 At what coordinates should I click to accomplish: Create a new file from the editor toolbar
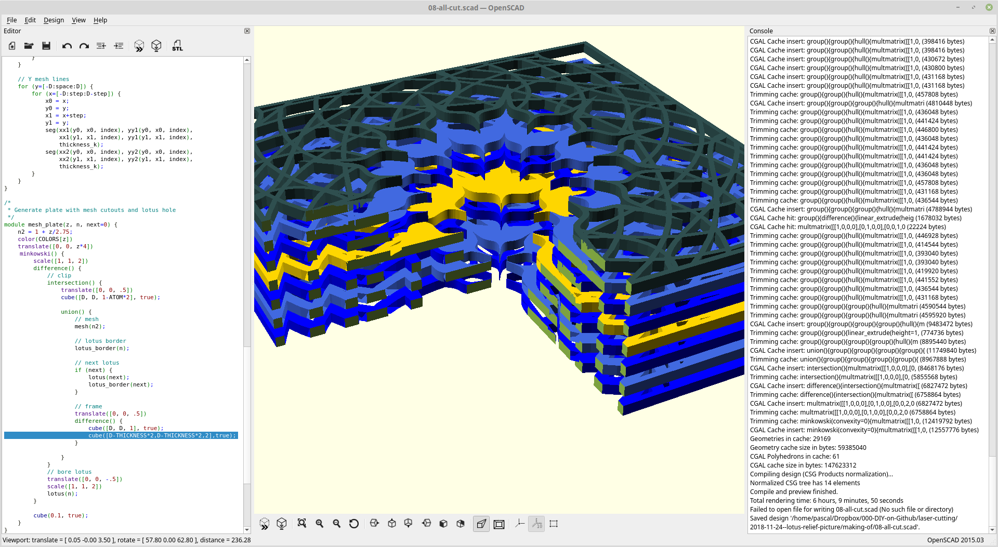[12, 46]
